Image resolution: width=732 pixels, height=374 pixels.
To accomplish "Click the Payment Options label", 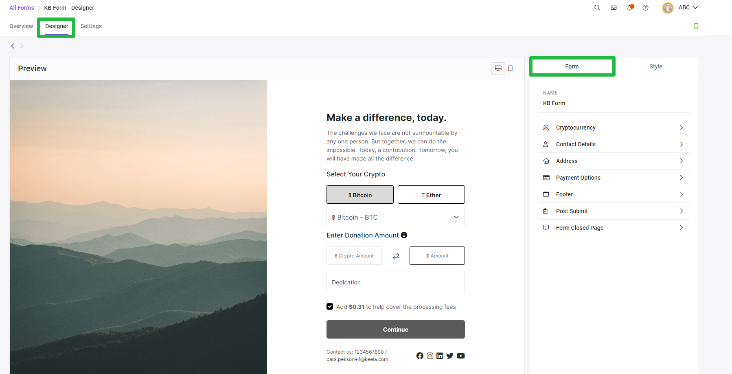I will pos(578,178).
